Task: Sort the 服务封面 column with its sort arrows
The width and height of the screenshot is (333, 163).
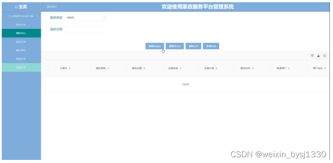Action: 144,68
